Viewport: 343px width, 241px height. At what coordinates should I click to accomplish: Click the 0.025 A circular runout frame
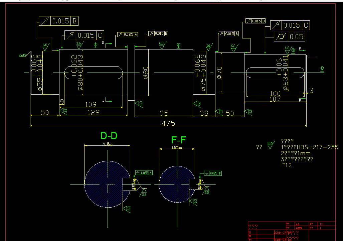[128, 34]
